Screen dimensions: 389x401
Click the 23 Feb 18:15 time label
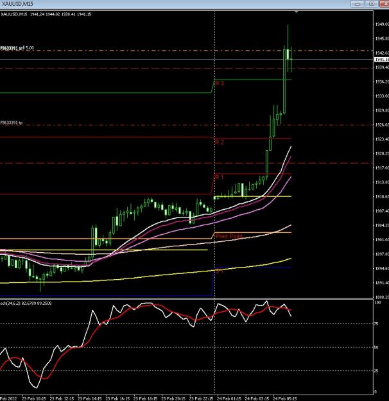(x=145, y=398)
